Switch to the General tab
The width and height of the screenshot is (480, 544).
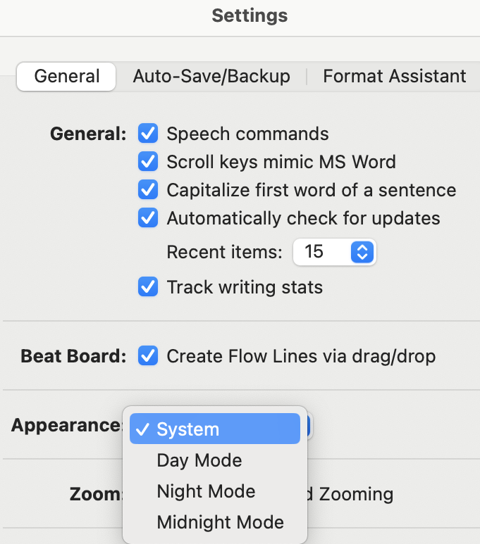[x=66, y=76]
